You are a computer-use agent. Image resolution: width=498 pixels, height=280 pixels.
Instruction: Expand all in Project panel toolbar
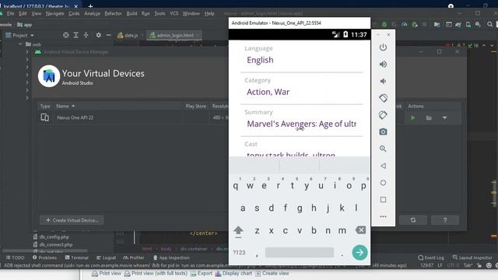76,35
